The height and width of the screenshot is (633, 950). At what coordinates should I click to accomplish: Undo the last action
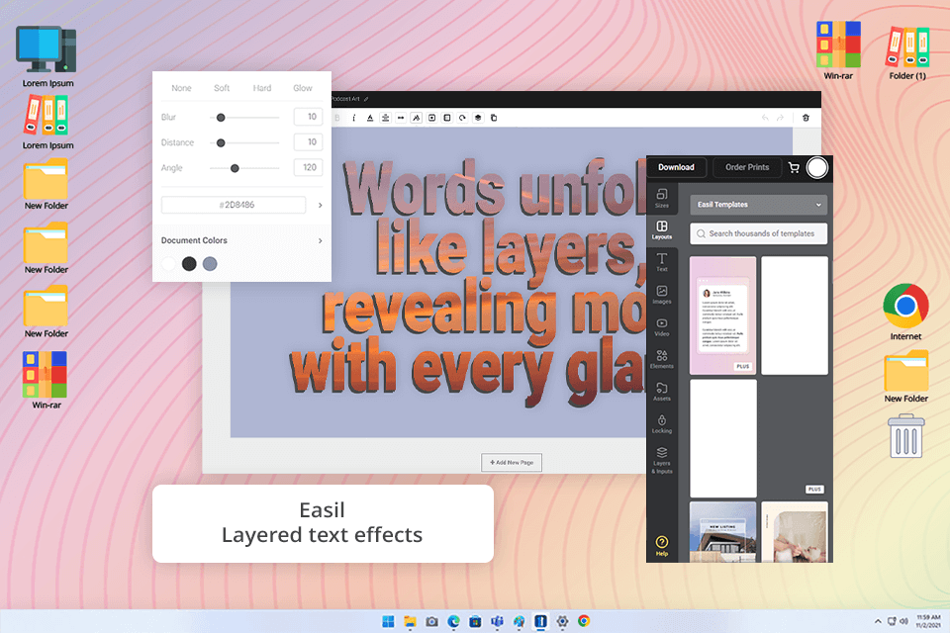765,118
